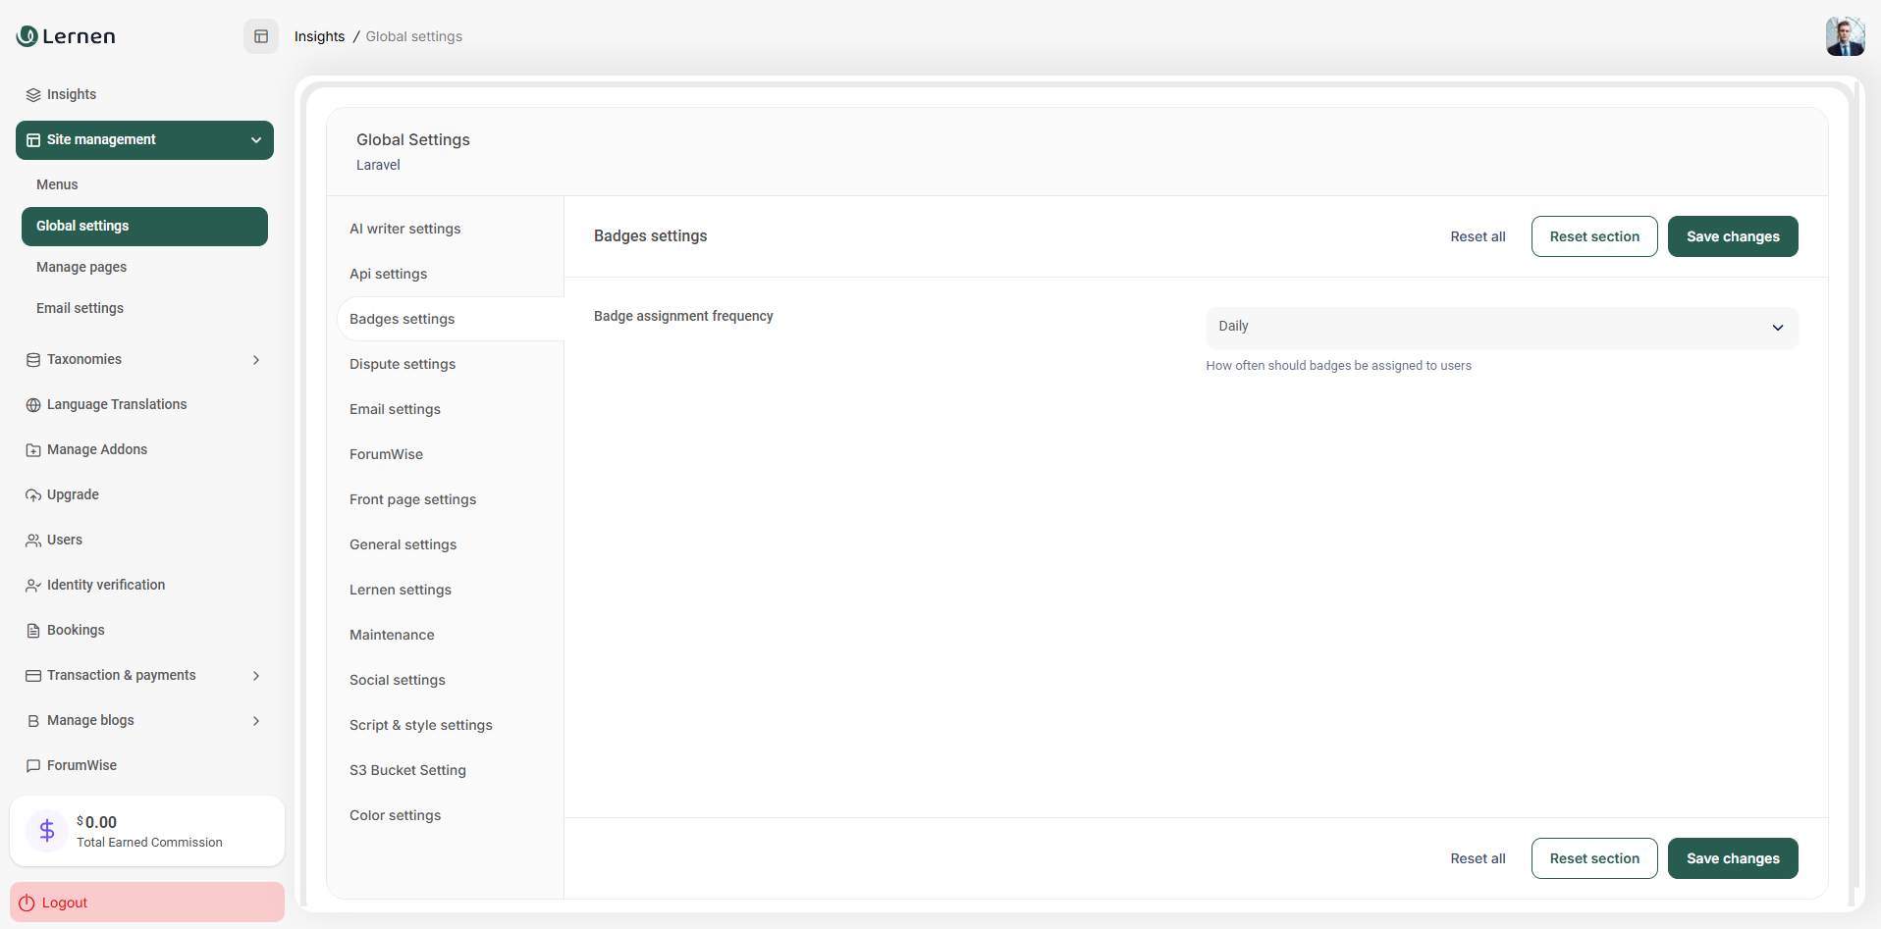Expand Transaction & payments submenu arrow
The height and width of the screenshot is (929, 1881).
[256, 676]
